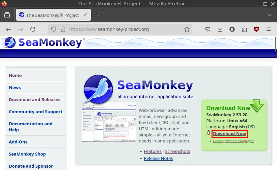Viewport: 277px width, 170px height.
Task: Open a new tab with plus button
Action: (x=98, y=15)
